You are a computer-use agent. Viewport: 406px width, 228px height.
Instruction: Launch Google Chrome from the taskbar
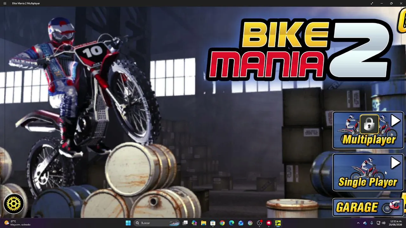click(x=222, y=223)
